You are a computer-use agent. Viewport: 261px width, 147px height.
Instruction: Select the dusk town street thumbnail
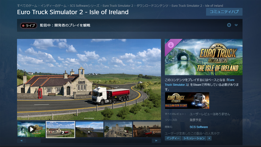[147, 129]
